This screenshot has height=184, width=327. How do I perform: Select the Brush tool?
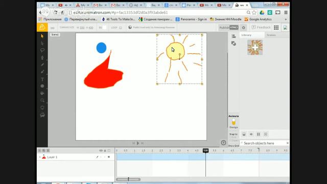(42, 72)
